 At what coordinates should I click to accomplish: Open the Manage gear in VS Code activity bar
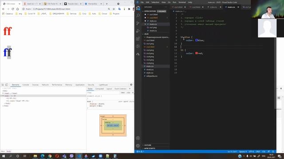(x=138, y=146)
